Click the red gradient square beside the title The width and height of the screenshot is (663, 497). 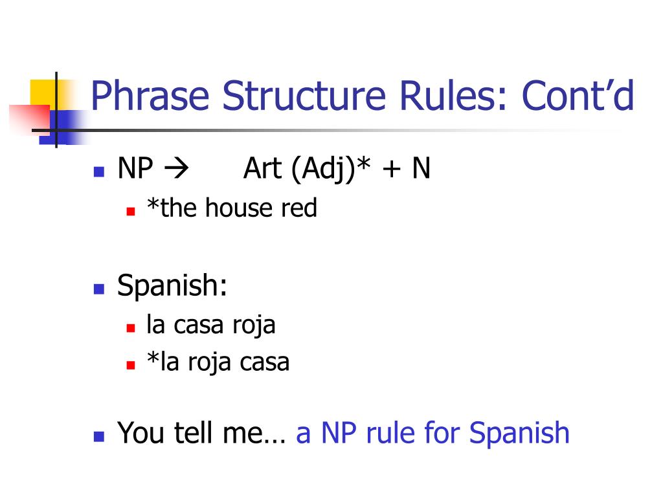pyautogui.click(x=30, y=120)
